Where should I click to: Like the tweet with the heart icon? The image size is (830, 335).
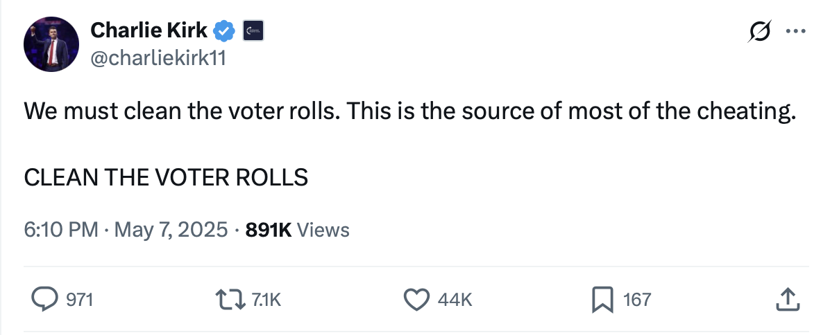tap(416, 299)
